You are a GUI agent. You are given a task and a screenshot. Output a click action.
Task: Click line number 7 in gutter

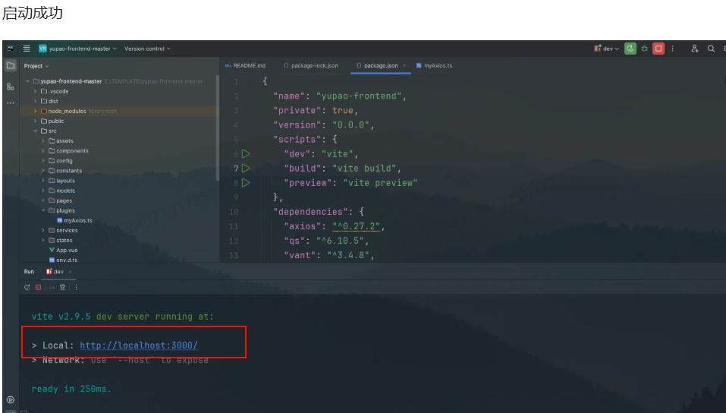tap(236, 169)
